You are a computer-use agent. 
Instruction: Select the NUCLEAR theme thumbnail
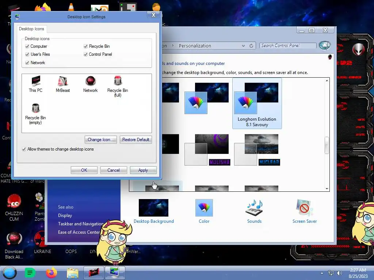(257, 150)
